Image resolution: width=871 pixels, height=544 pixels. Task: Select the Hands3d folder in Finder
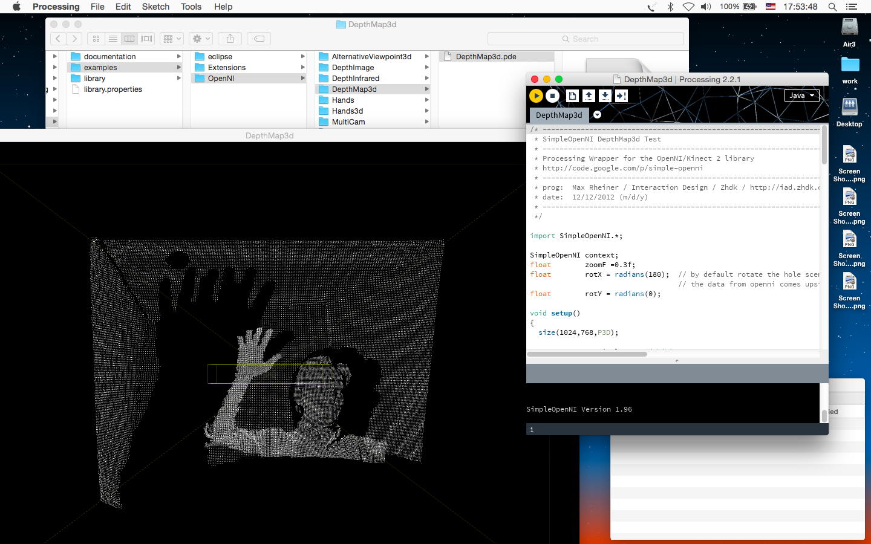(x=373, y=111)
